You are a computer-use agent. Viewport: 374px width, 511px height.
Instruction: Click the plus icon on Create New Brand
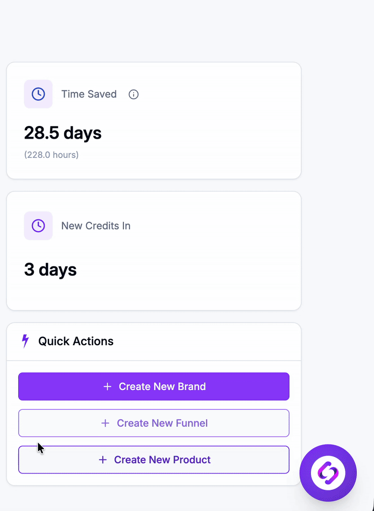coord(108,386)
